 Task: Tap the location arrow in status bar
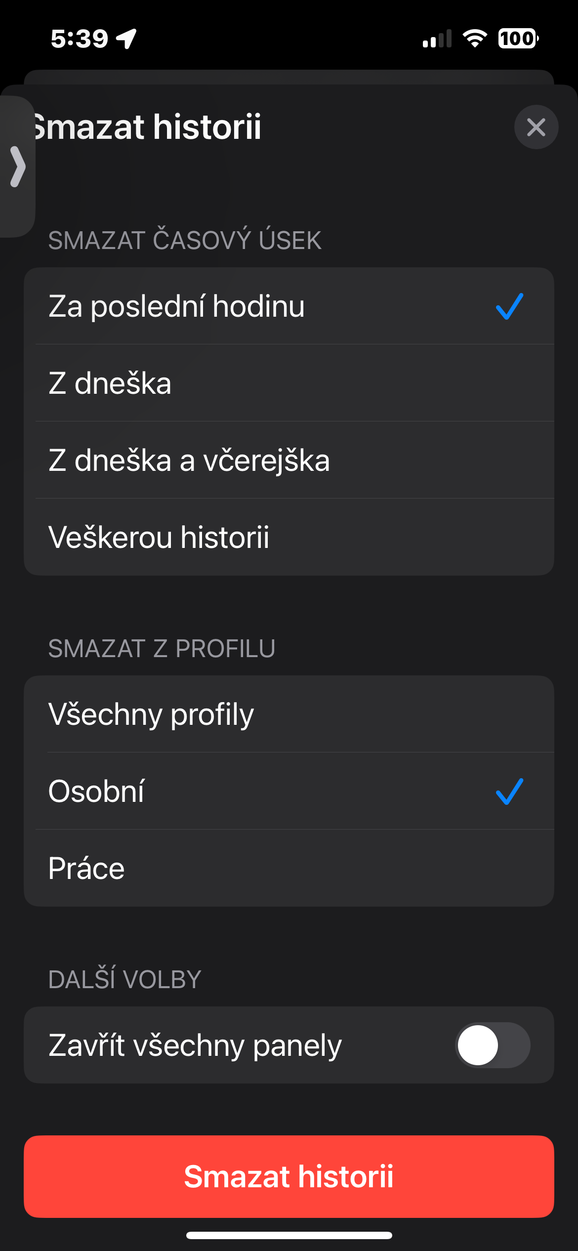point(126,39)
